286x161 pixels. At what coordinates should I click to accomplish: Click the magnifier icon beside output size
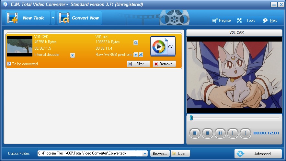tap(135, 43)
